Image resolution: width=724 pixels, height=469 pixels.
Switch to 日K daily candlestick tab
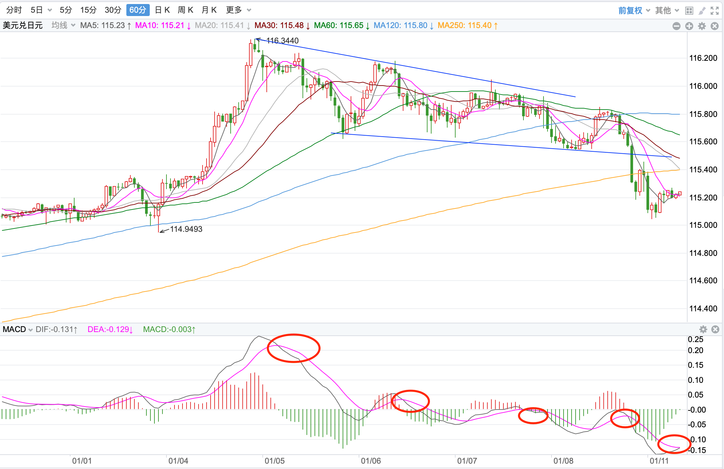point(162,10)
